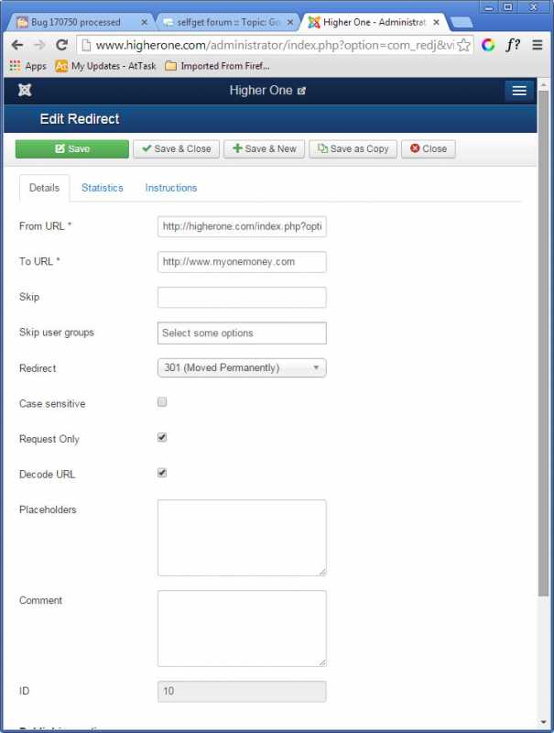
Task: Click the Skip input field
Action: click(242, 297)
